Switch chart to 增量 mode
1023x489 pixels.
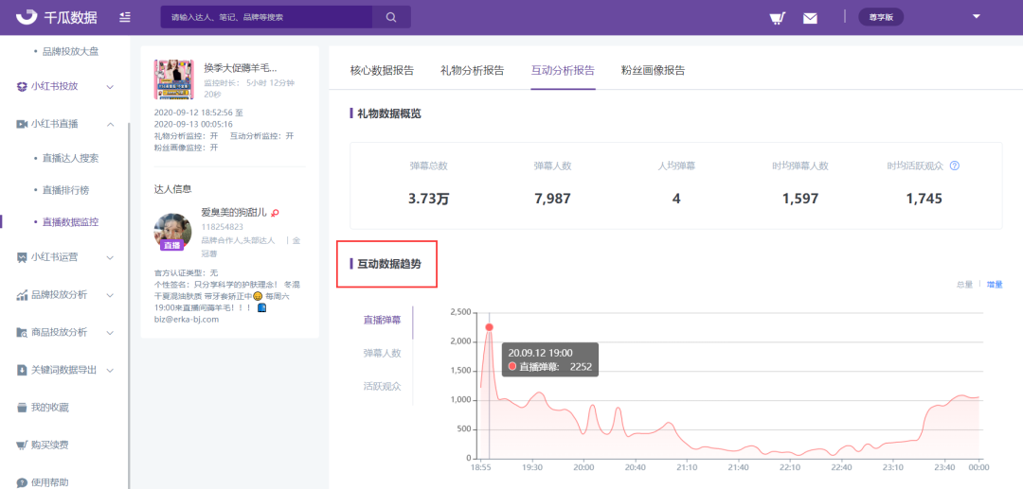click(995, 284)
